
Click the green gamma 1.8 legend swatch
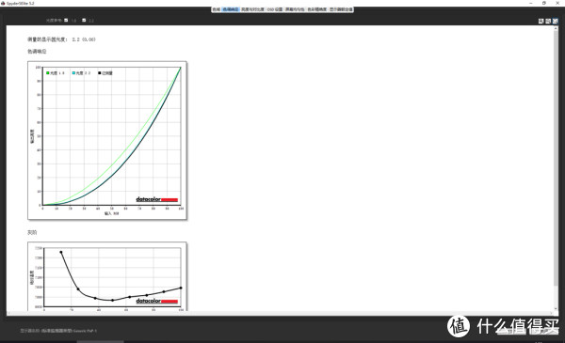point(48,73)
